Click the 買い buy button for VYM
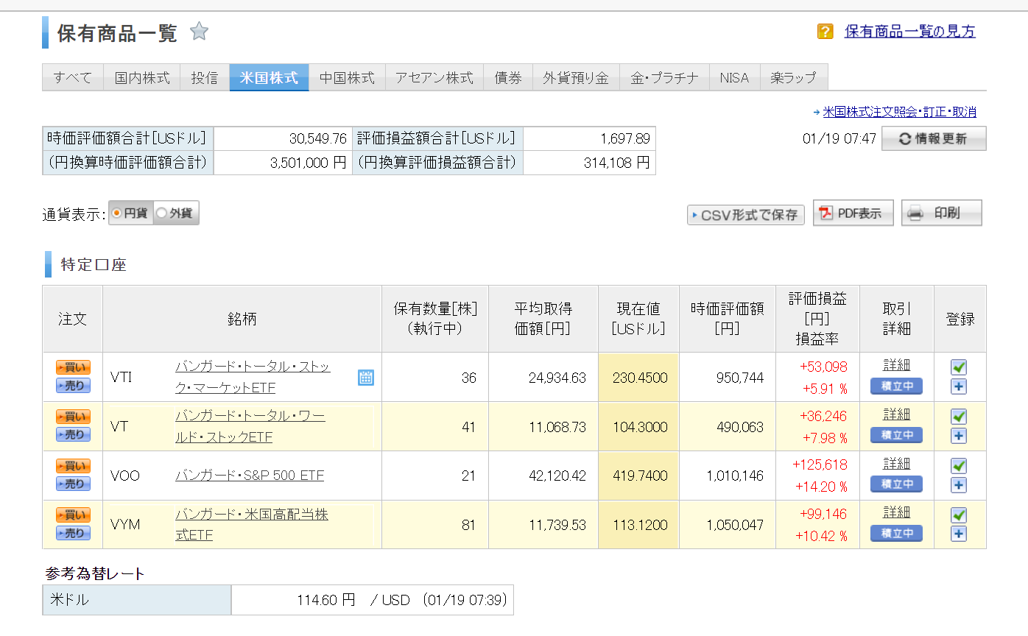 pos(73,515)
